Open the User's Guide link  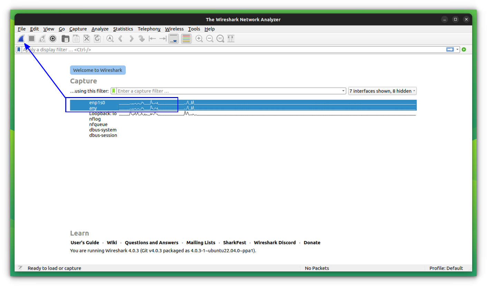coord(85,243)
